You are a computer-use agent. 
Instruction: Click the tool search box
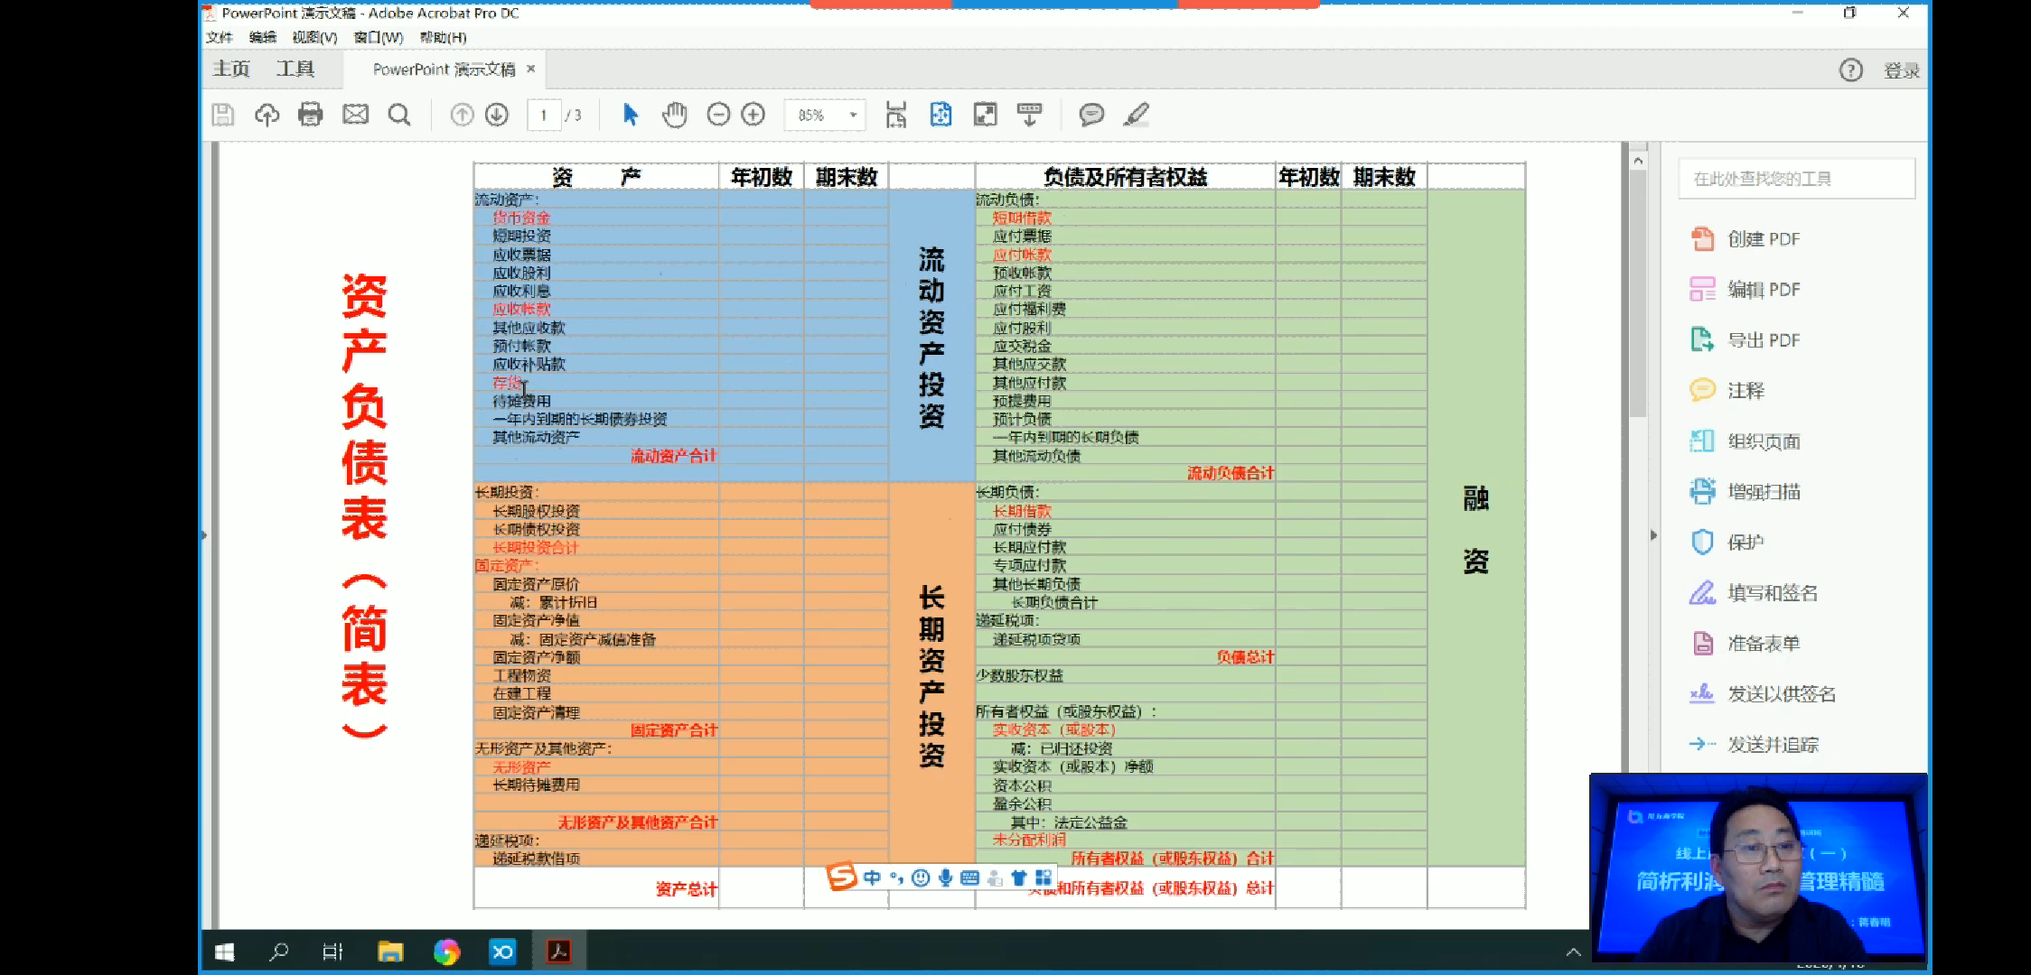click(1796, 179)
